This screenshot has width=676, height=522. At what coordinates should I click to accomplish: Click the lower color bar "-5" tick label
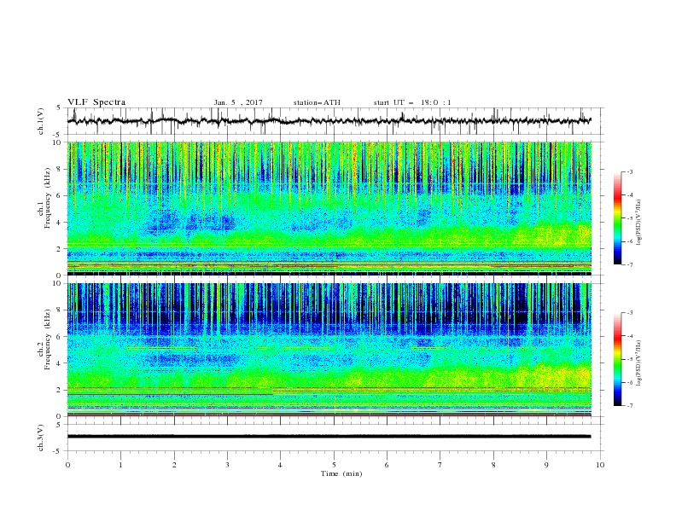(630, 359)
